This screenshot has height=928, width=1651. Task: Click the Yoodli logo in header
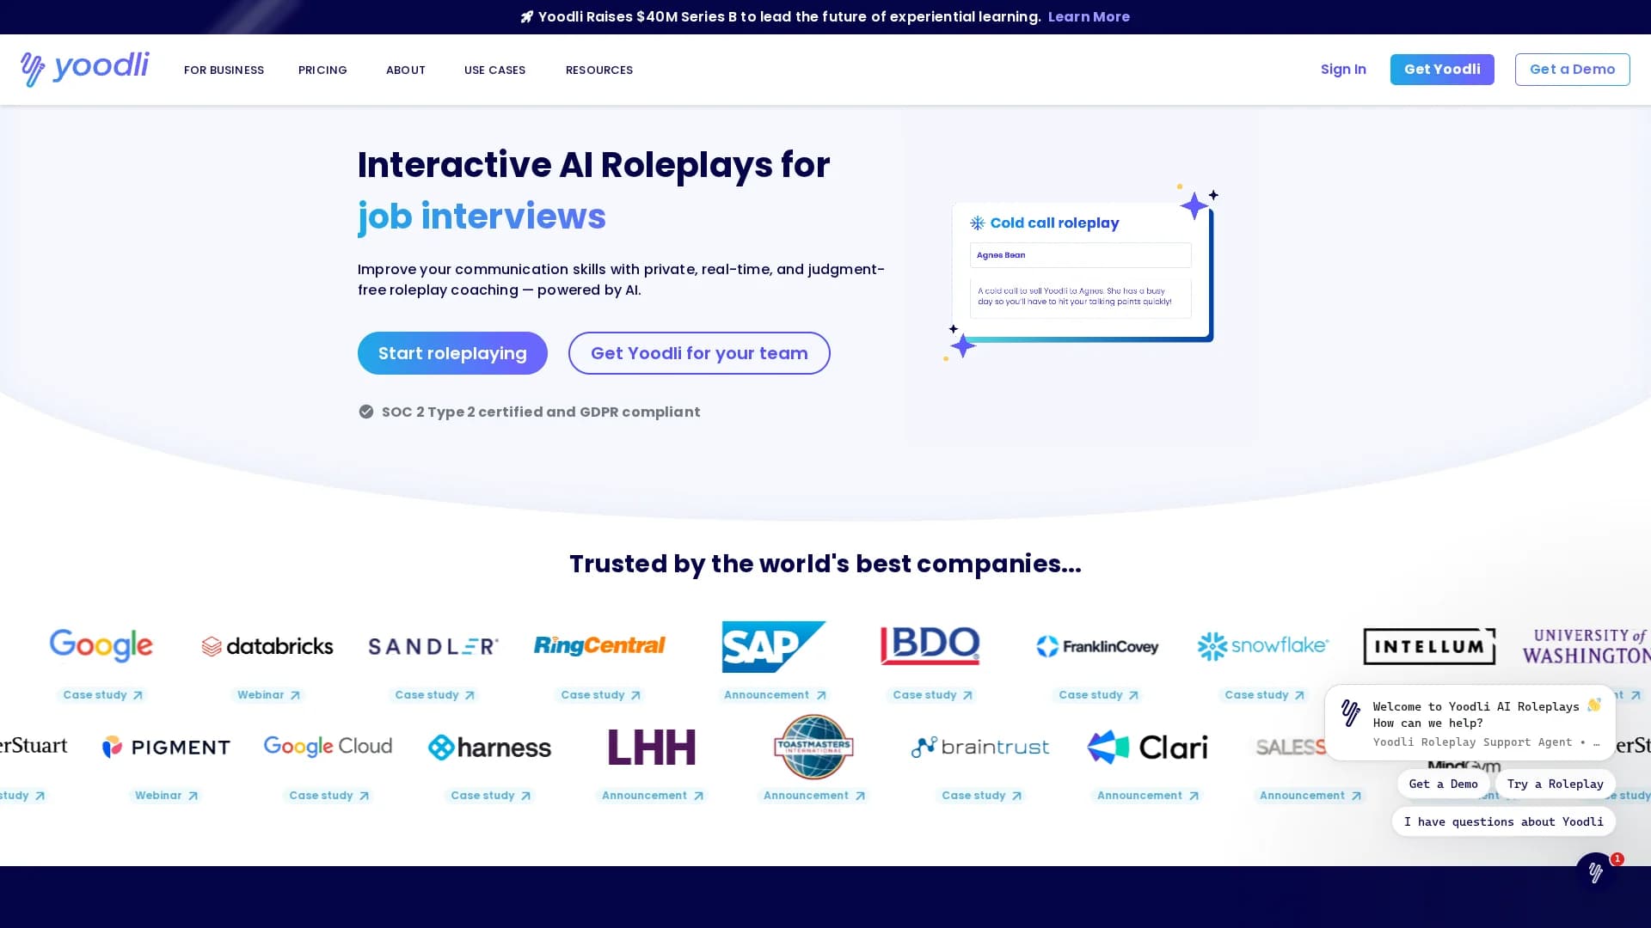click(x=84, y=69)
